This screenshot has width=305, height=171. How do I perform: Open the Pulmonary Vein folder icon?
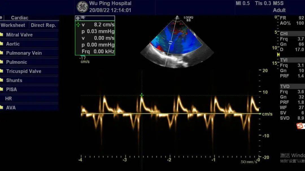(x=2, y=53)
